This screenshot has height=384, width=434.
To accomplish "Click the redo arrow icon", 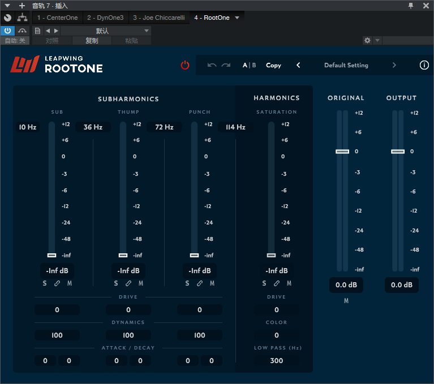I will click(226, 65).
